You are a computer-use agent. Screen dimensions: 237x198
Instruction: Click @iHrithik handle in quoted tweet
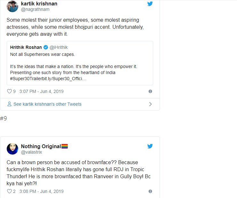click(x=59, y=47)
